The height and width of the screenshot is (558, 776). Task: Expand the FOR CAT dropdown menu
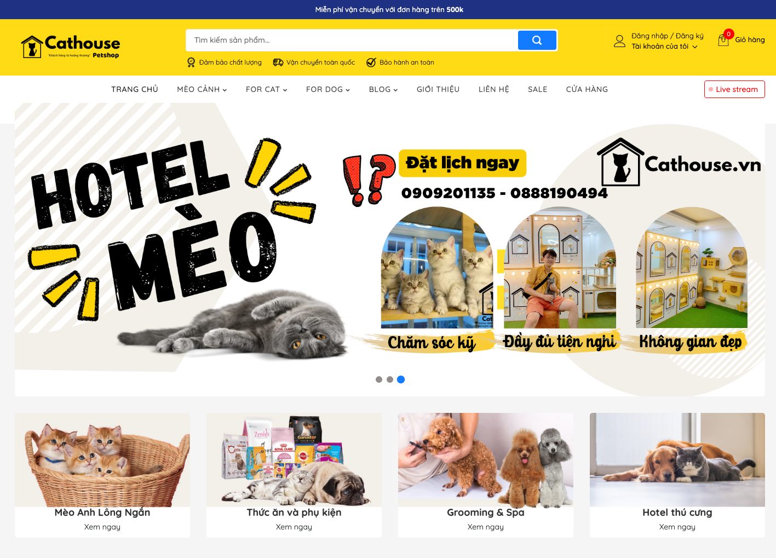click(x=267, y=89)
